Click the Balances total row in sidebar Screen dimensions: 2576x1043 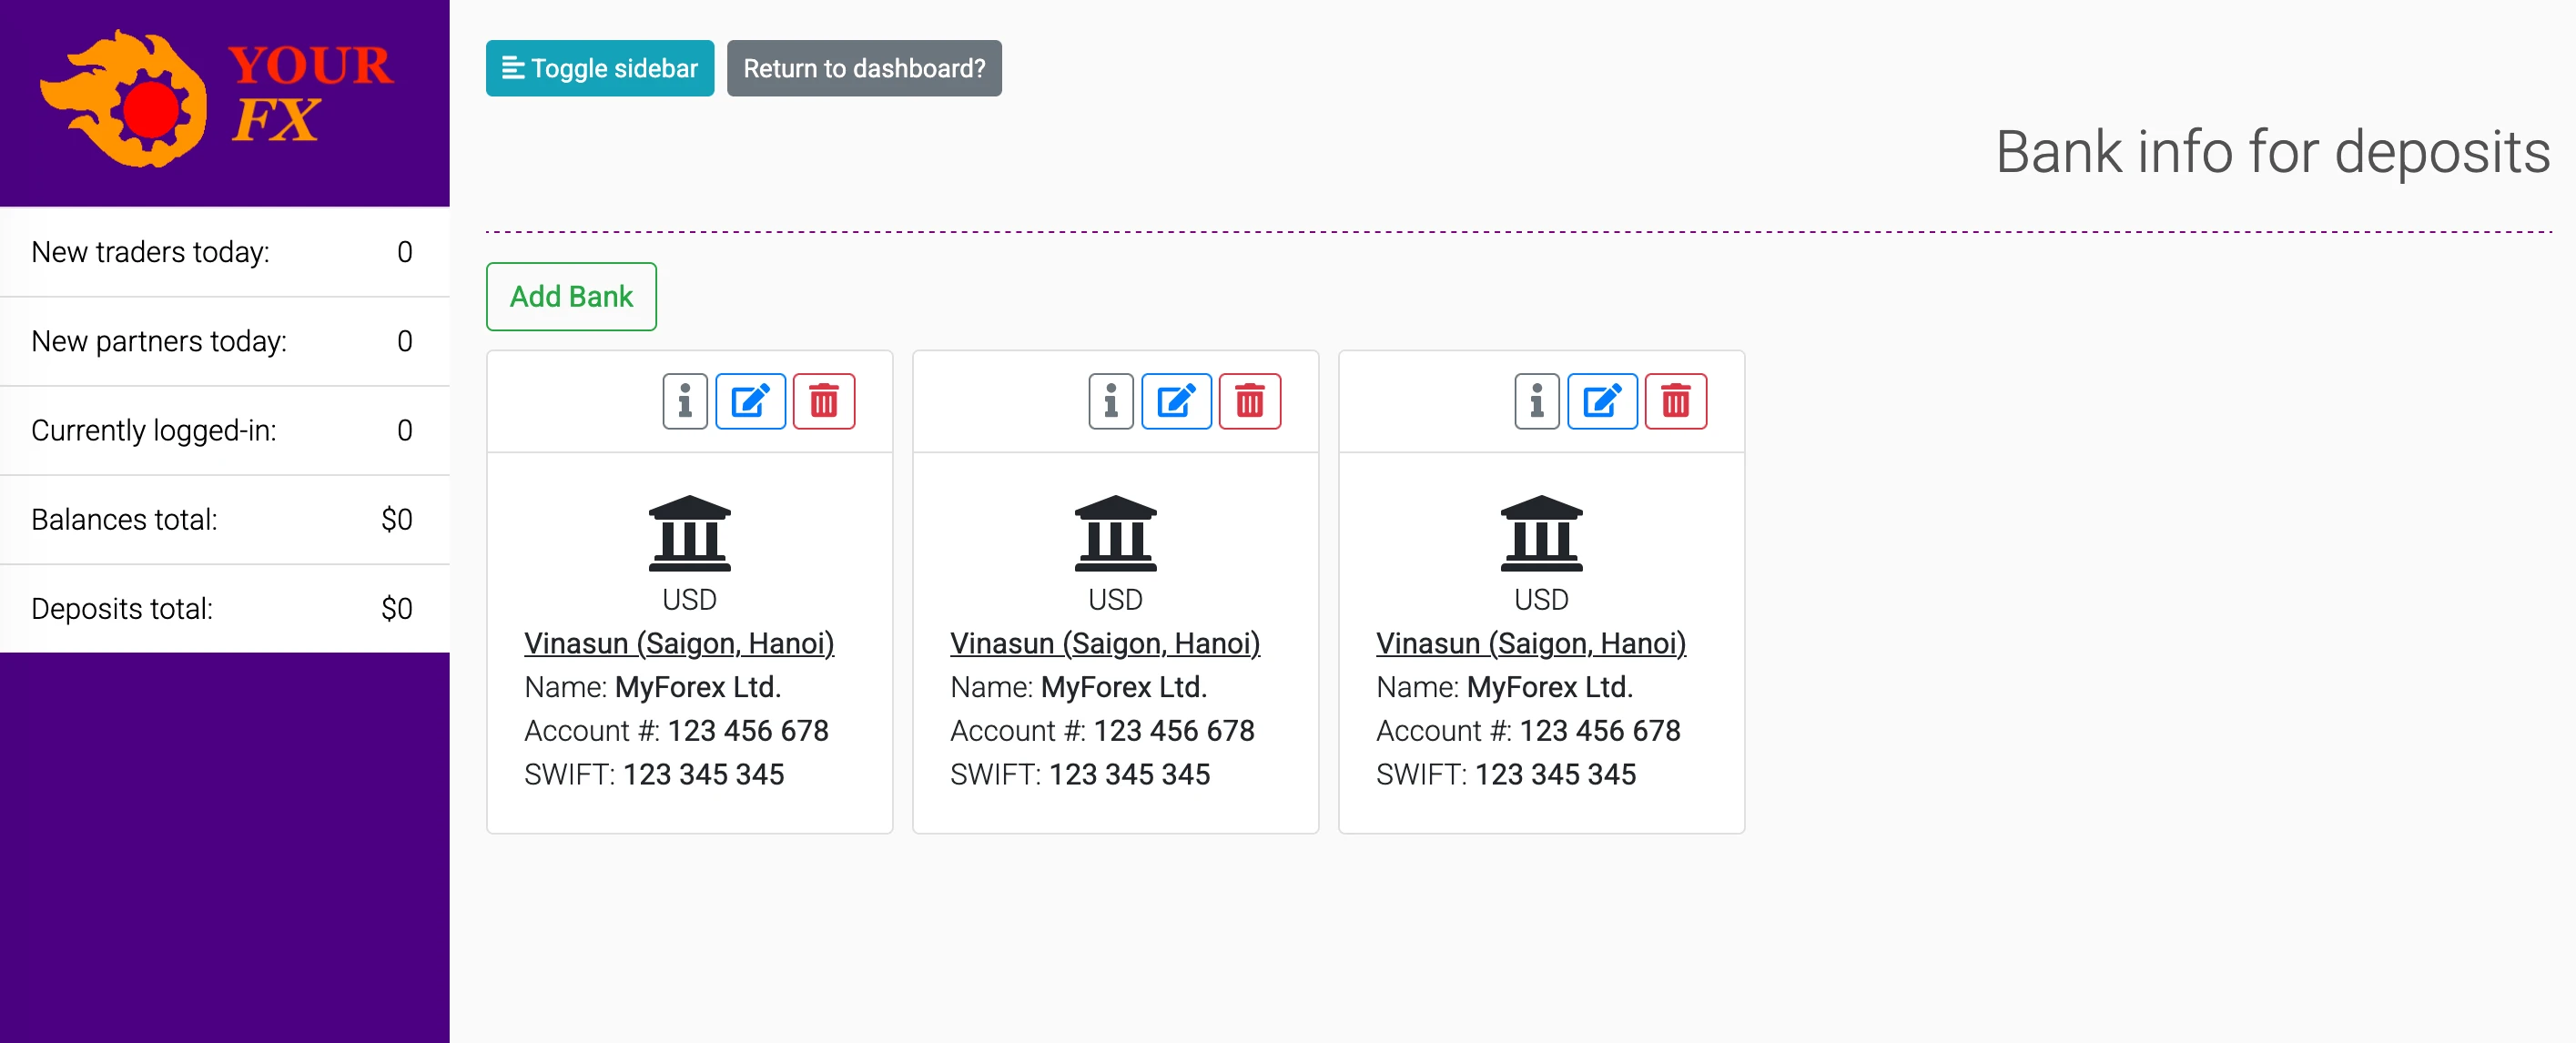point(225,519)
